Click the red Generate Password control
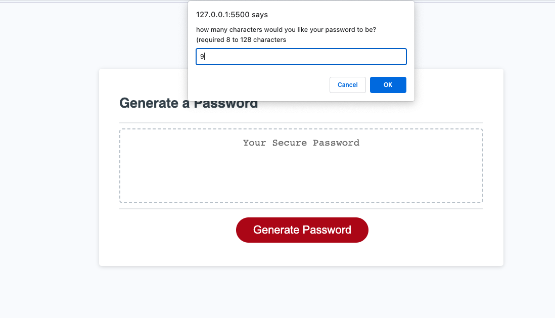 point(302,230)
